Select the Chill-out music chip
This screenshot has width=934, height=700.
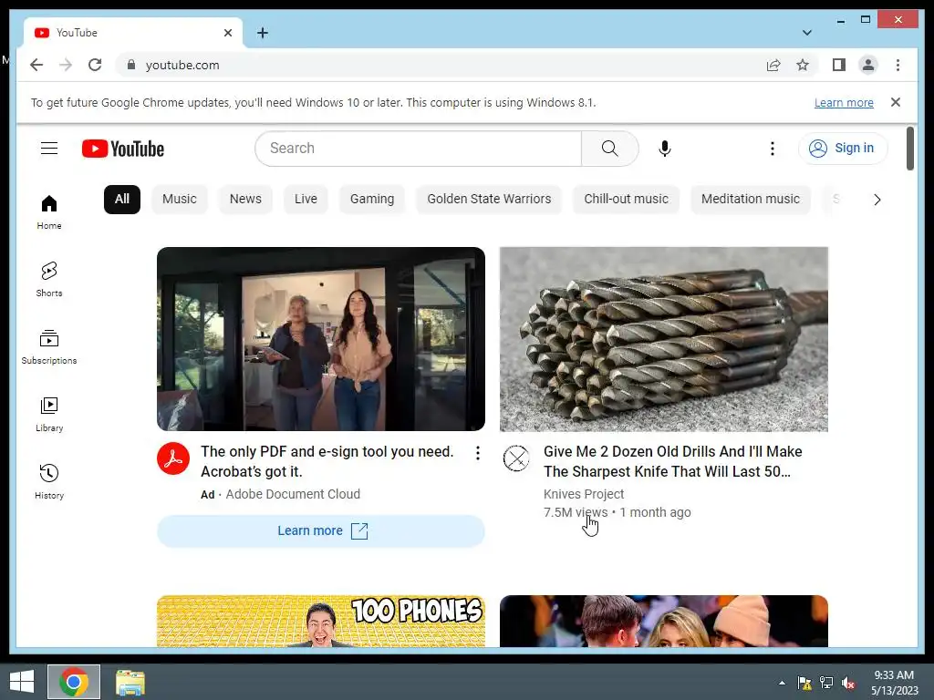(626, 199)
